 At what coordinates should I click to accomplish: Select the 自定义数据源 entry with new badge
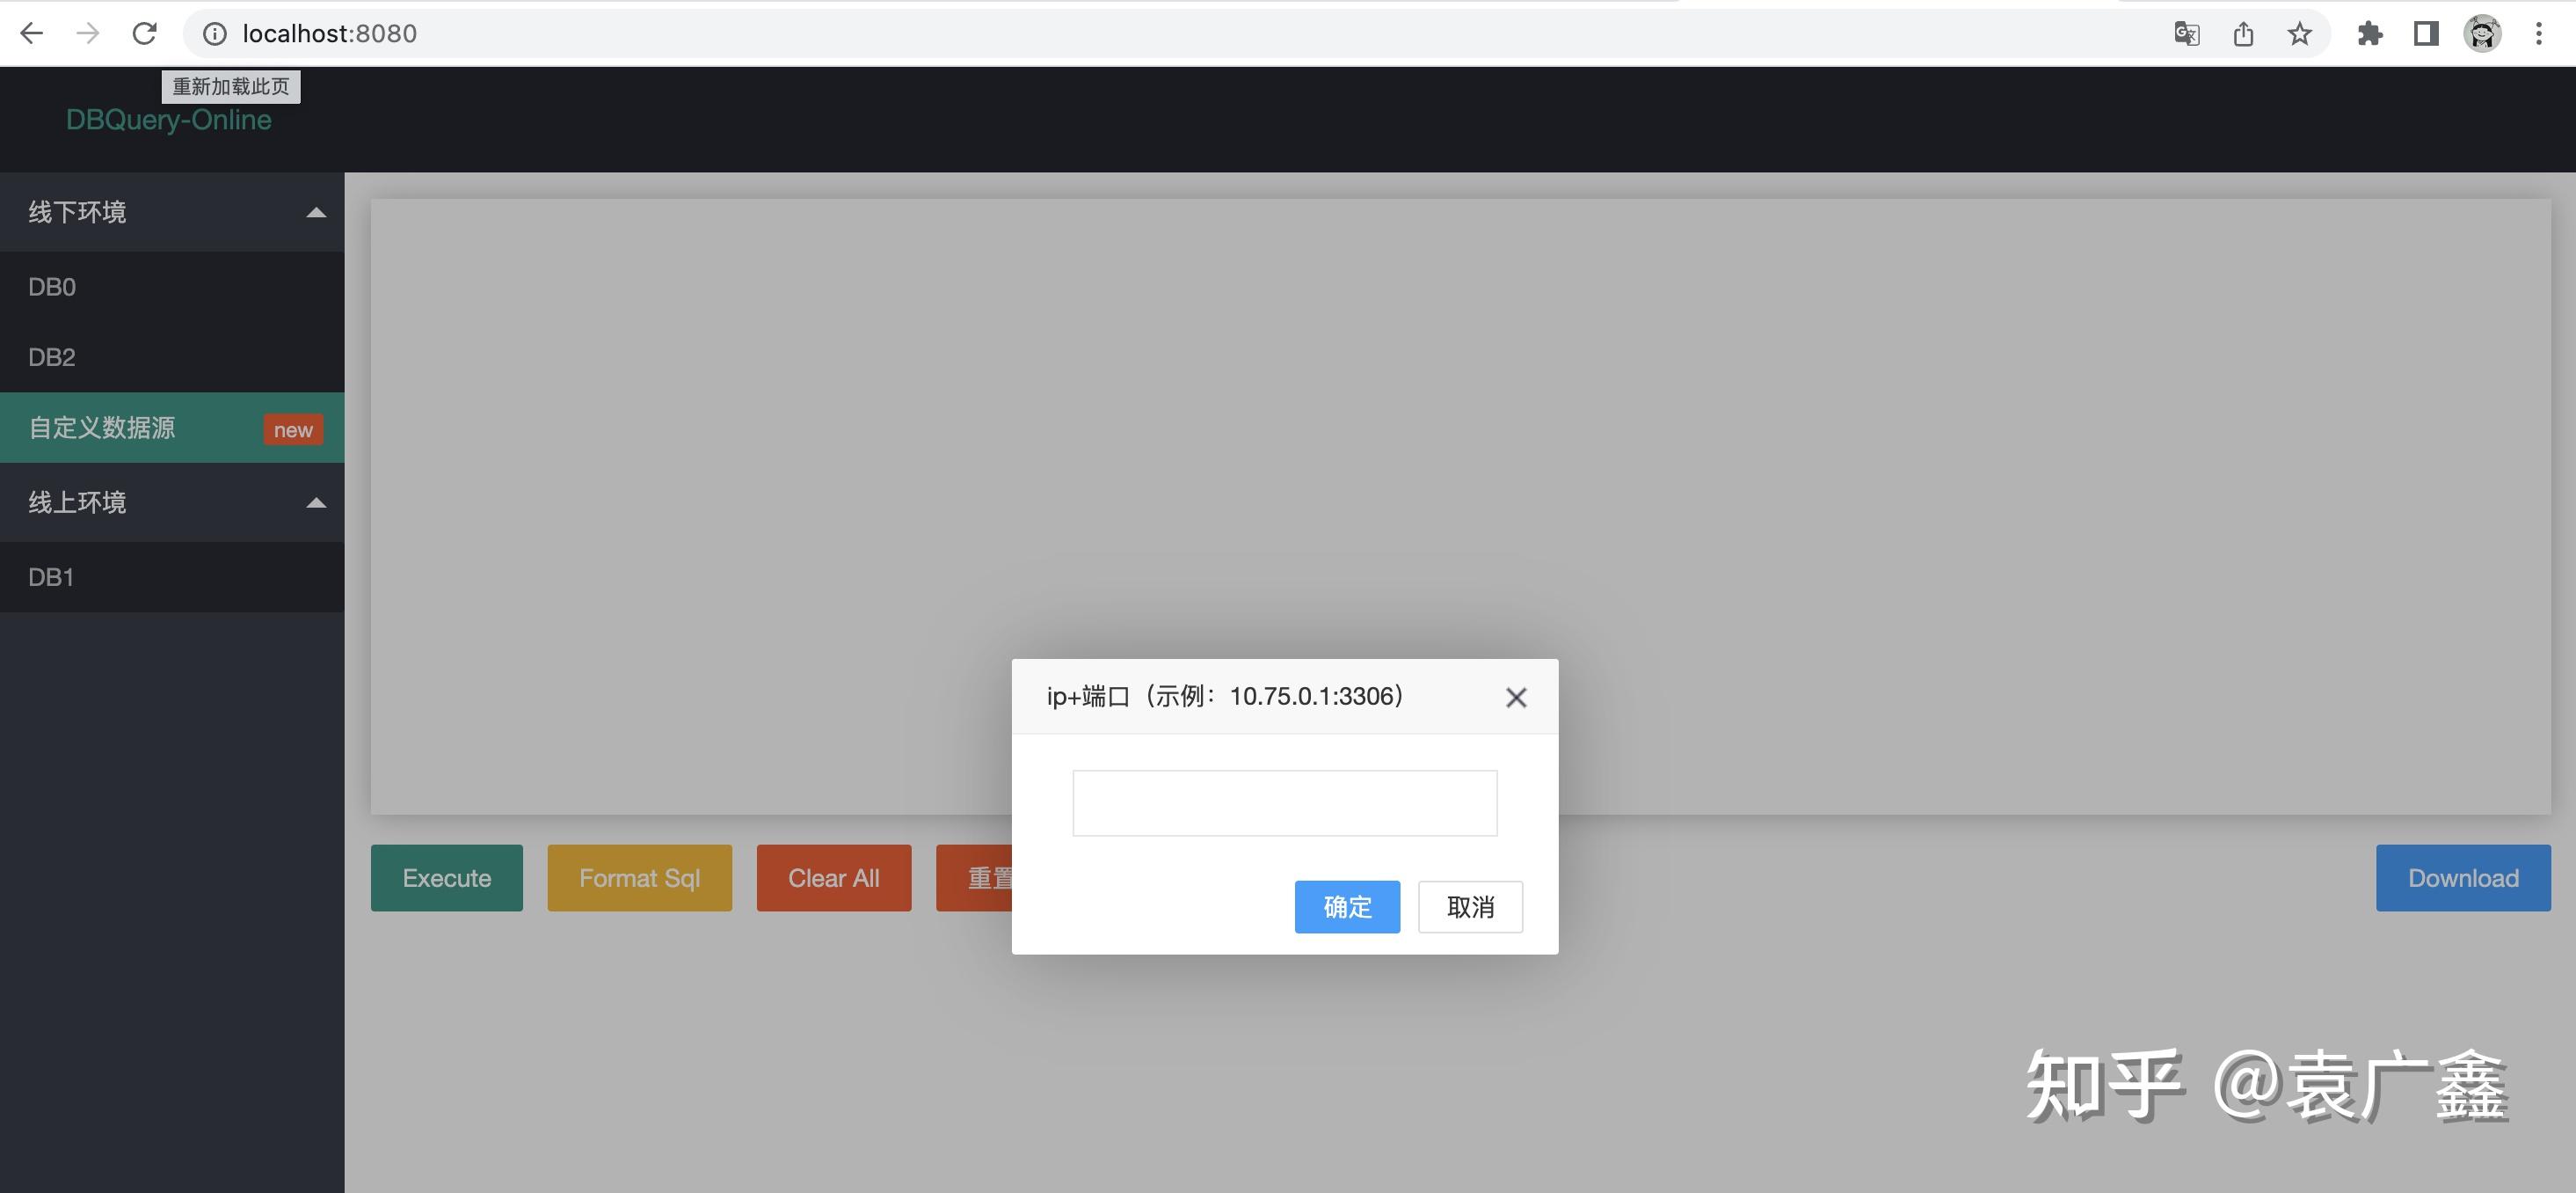(x=102, y=428)
